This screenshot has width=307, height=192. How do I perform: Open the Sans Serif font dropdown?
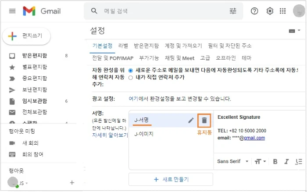click(x=233, y=161)
